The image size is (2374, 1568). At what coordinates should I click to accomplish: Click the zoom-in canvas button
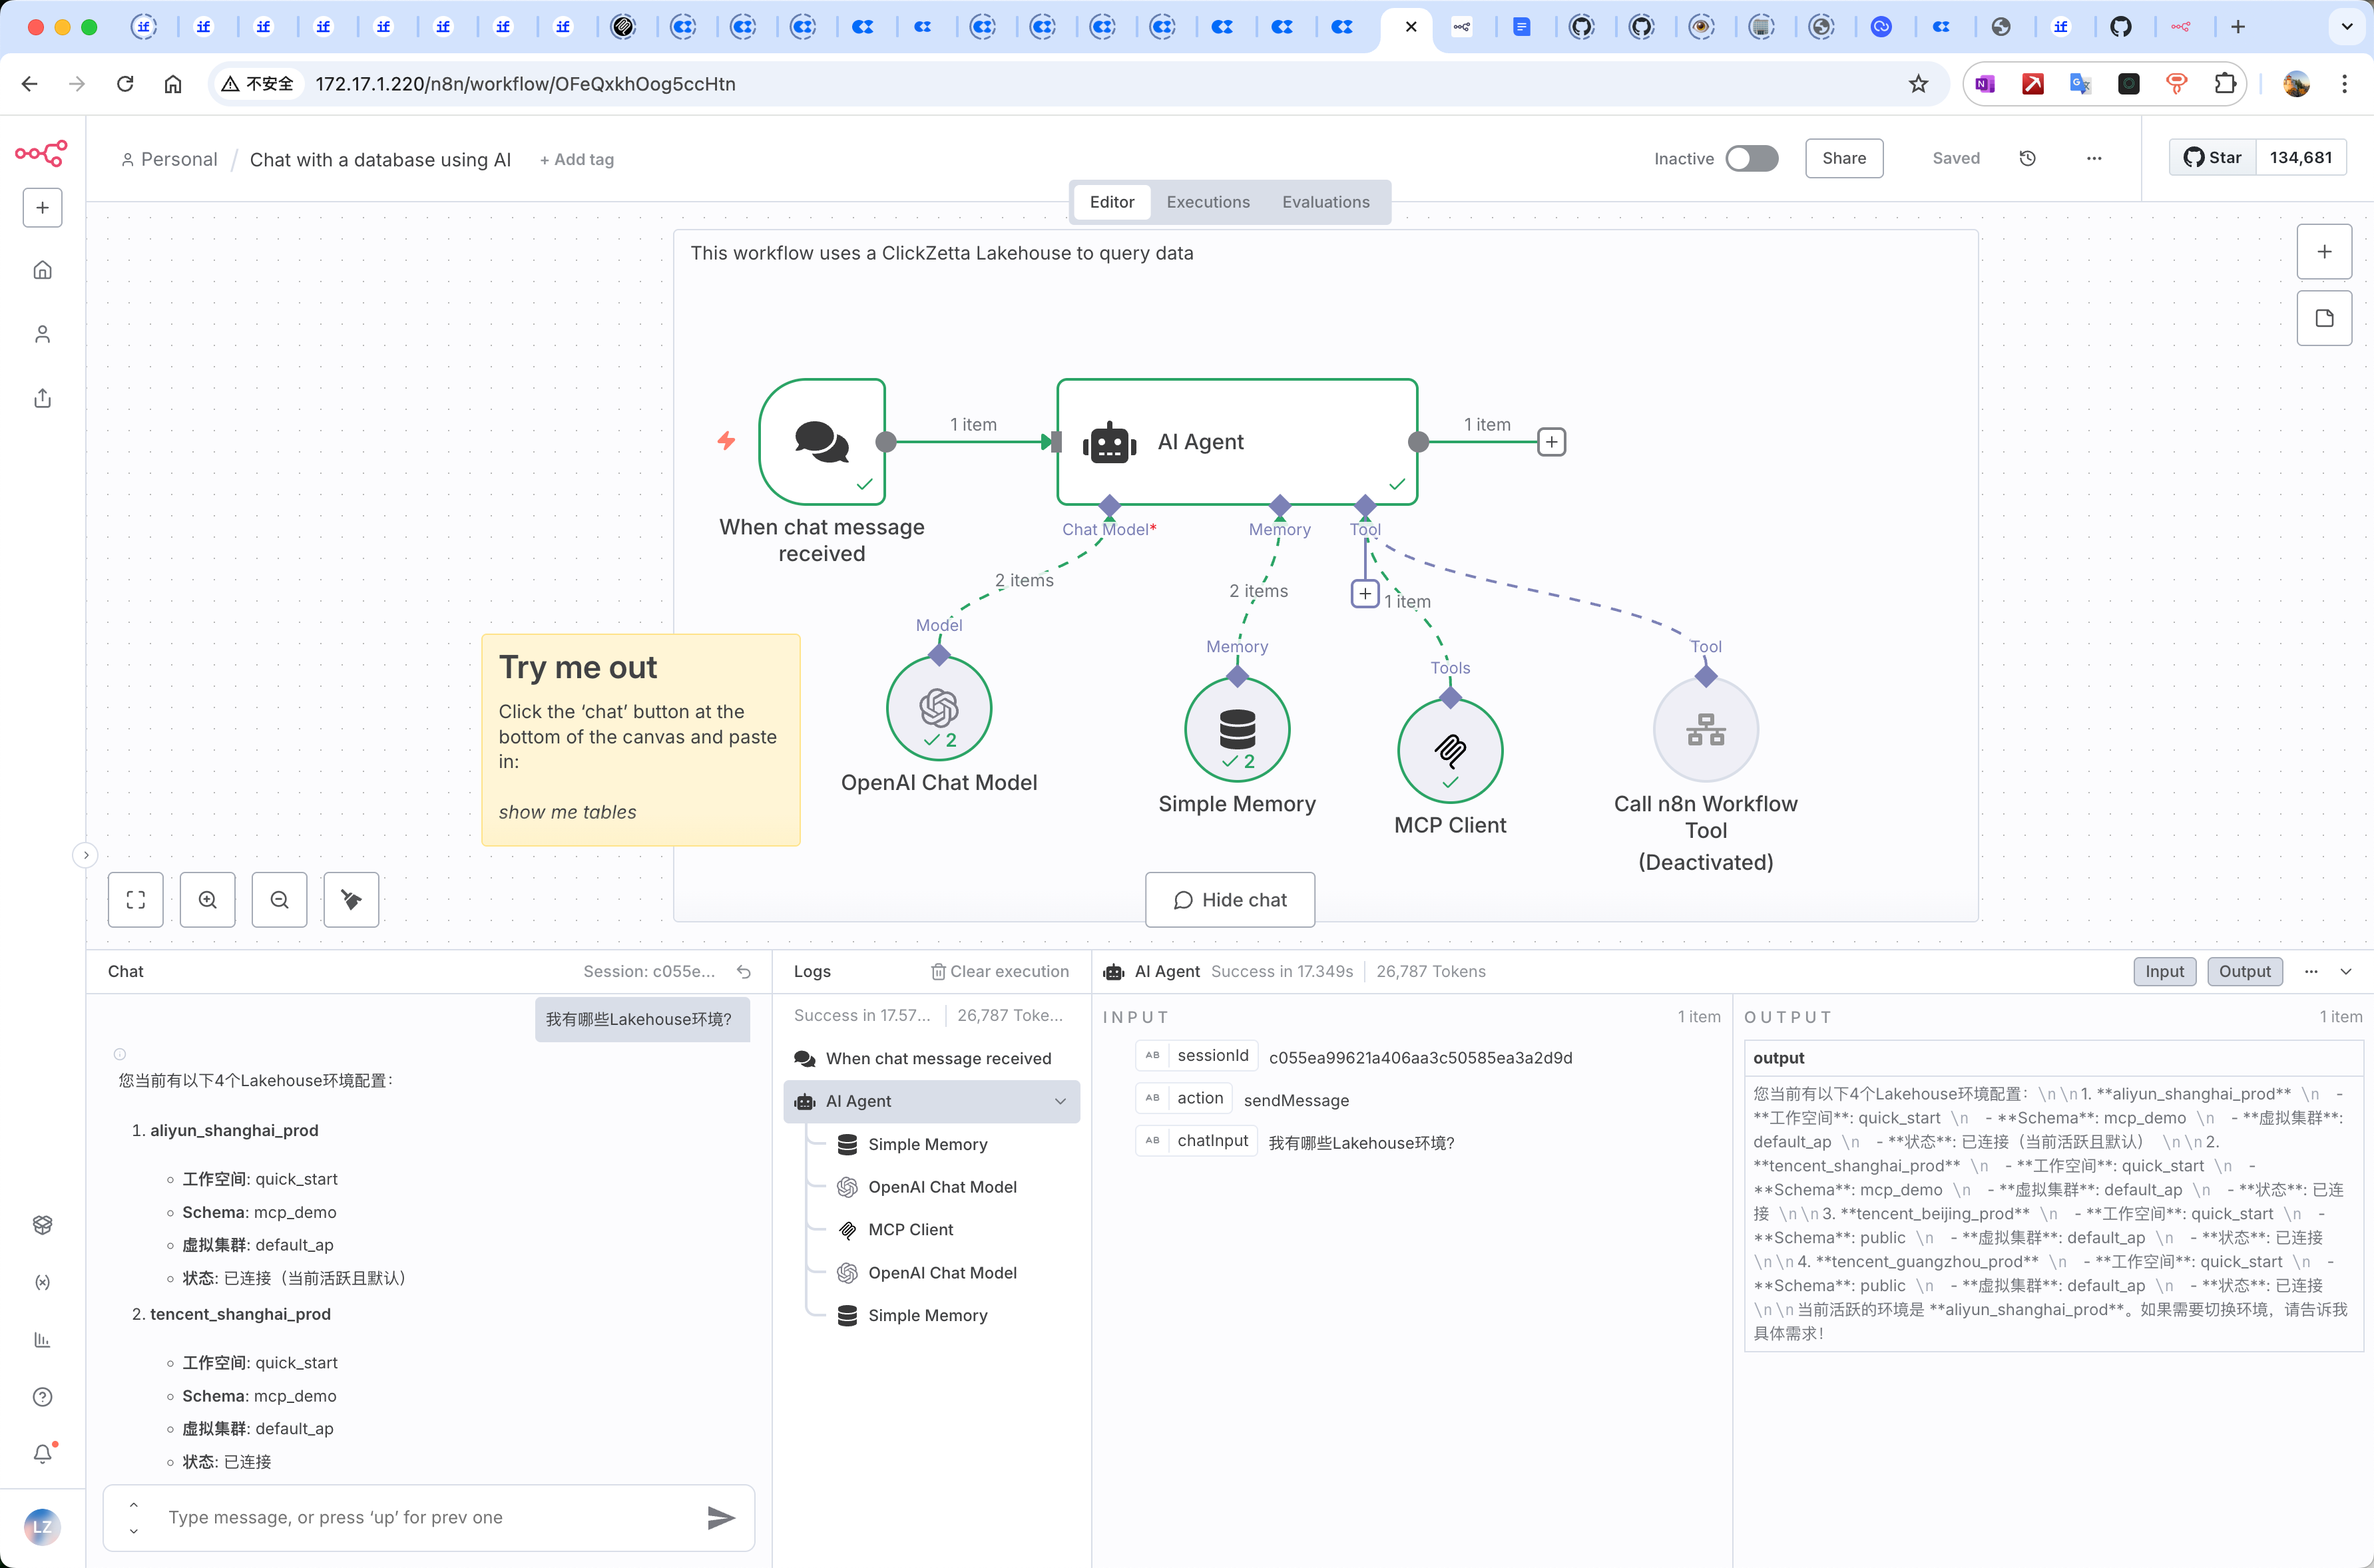(x=207, y=900)
